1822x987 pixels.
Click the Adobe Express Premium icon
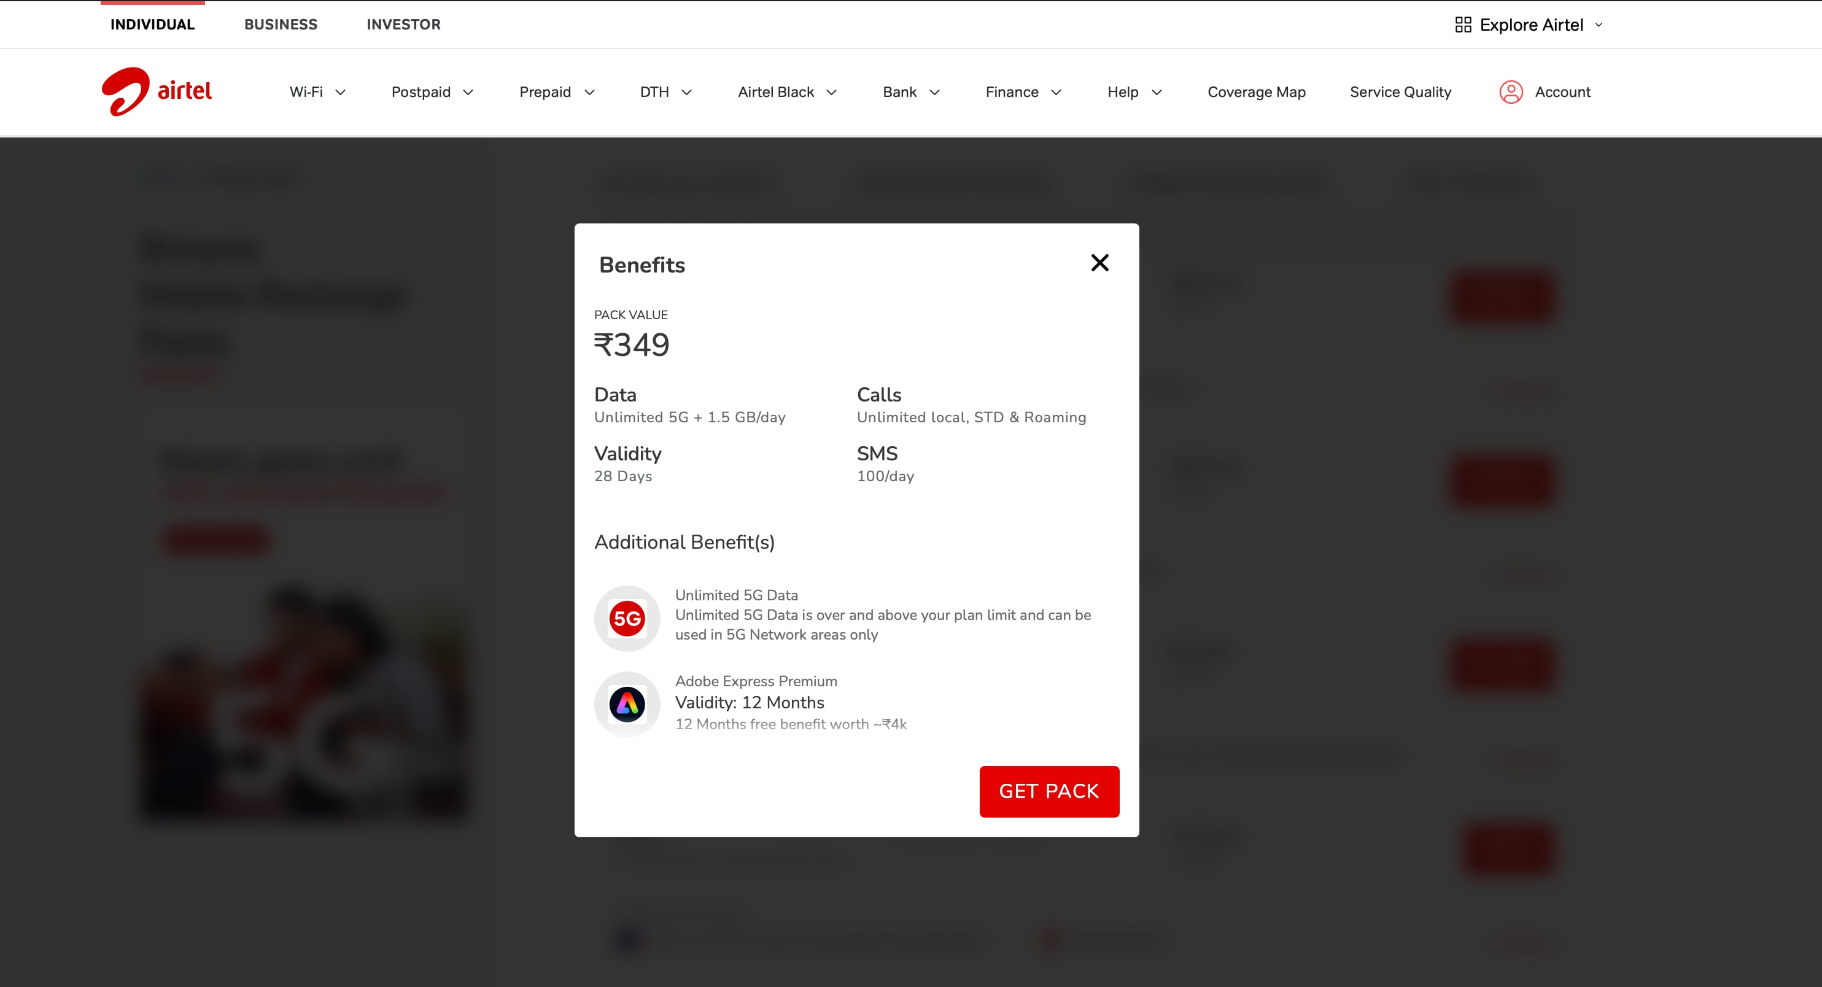click(x=627, y=704)
